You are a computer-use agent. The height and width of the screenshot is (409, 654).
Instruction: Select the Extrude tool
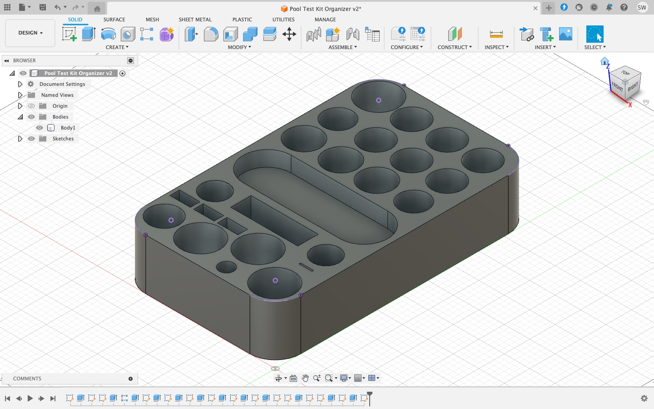(89, 34)
